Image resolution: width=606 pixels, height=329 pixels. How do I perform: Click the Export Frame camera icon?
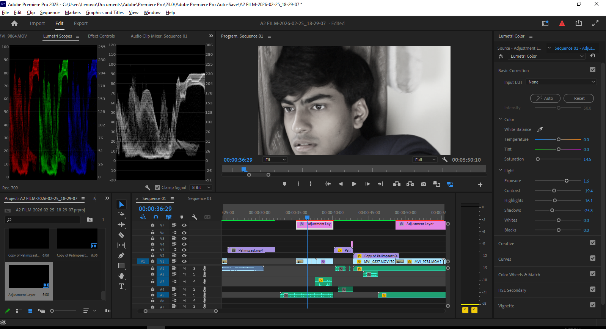click(x=424, y=184)
